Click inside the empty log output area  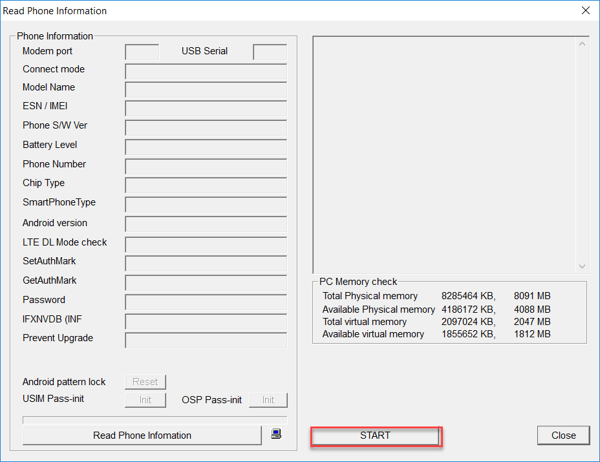point(444,155)
